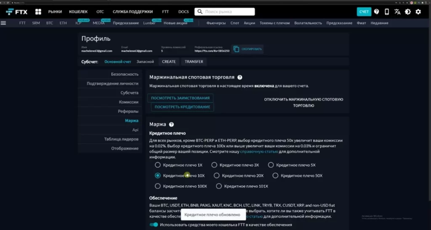Open the Акции category
The image size is (431, 230).
pyautogui.click(x=249, y=23)
